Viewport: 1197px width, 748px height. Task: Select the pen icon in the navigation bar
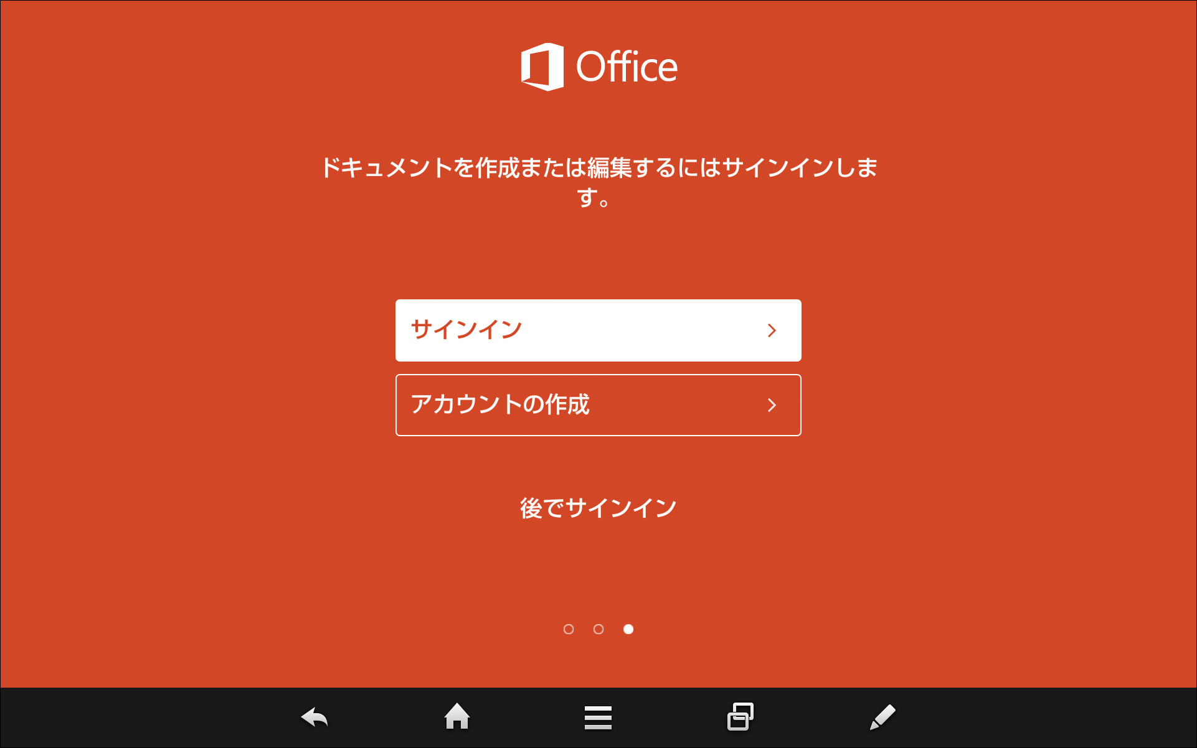[x=882, y=717]
